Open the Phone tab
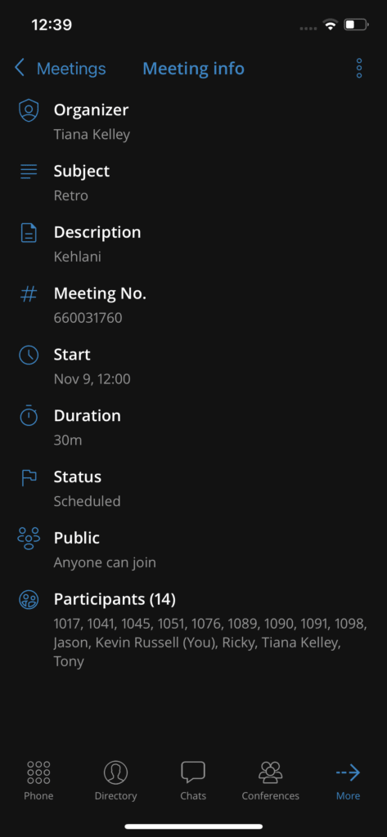387x837 pixels. [x=38, y=781]
